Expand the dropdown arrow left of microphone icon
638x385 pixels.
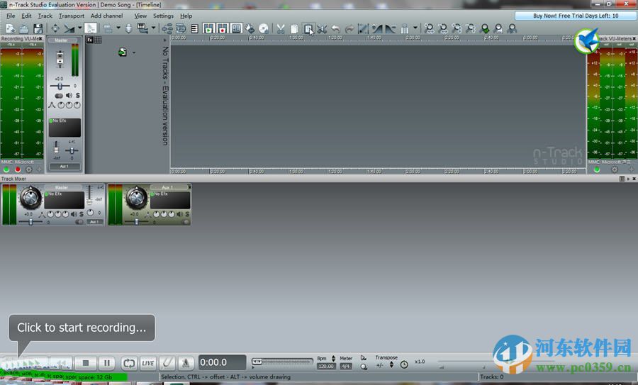click(118, 28)
